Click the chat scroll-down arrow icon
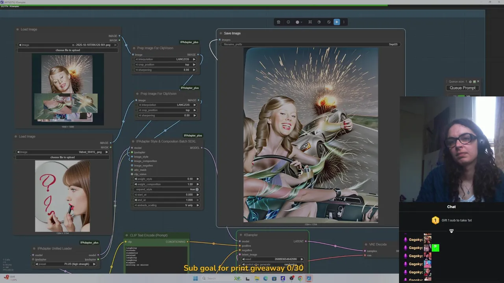The height and width of the screenshot is (283, 504). [x=452, y=231]
